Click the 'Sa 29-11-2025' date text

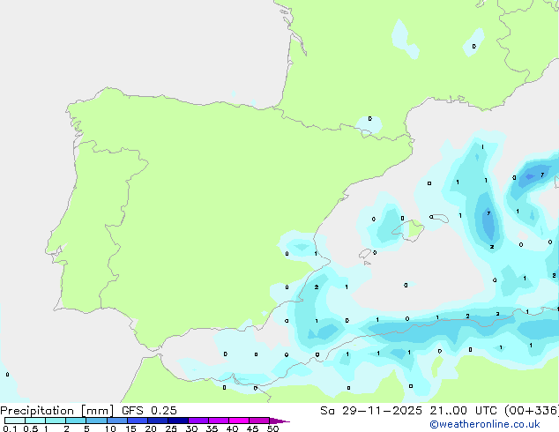(371, 411)
